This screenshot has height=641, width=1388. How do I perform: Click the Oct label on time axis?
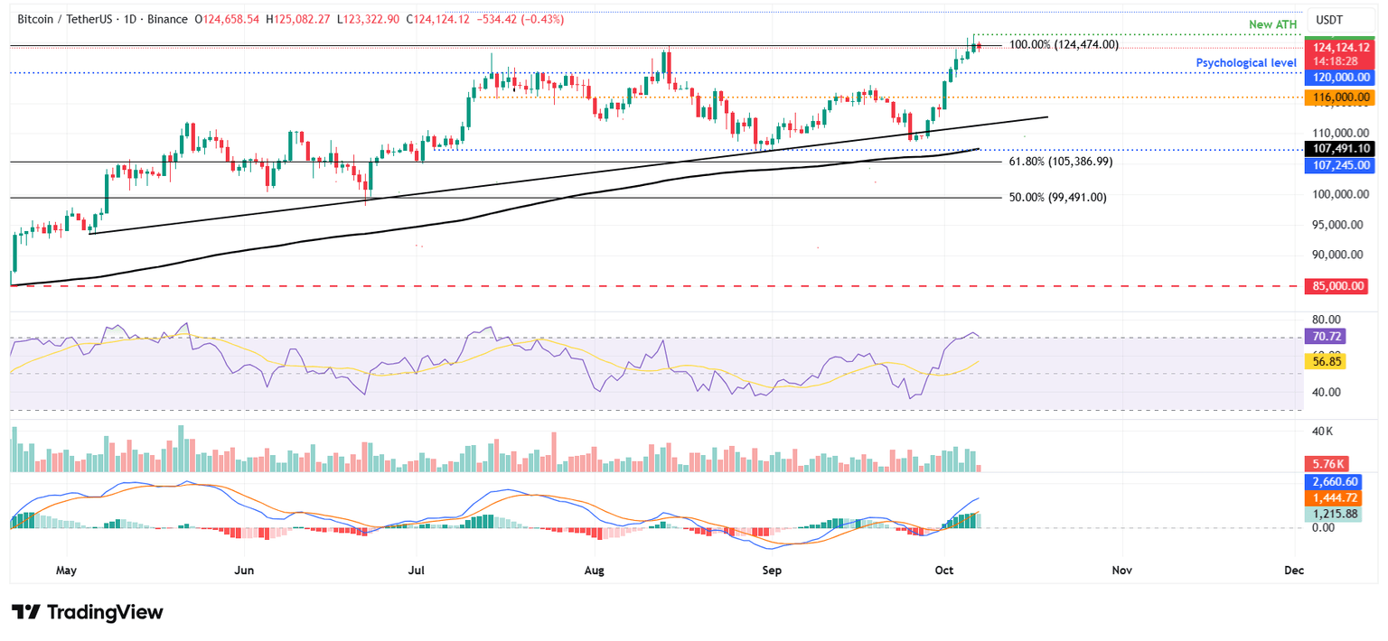click(943, 570)
